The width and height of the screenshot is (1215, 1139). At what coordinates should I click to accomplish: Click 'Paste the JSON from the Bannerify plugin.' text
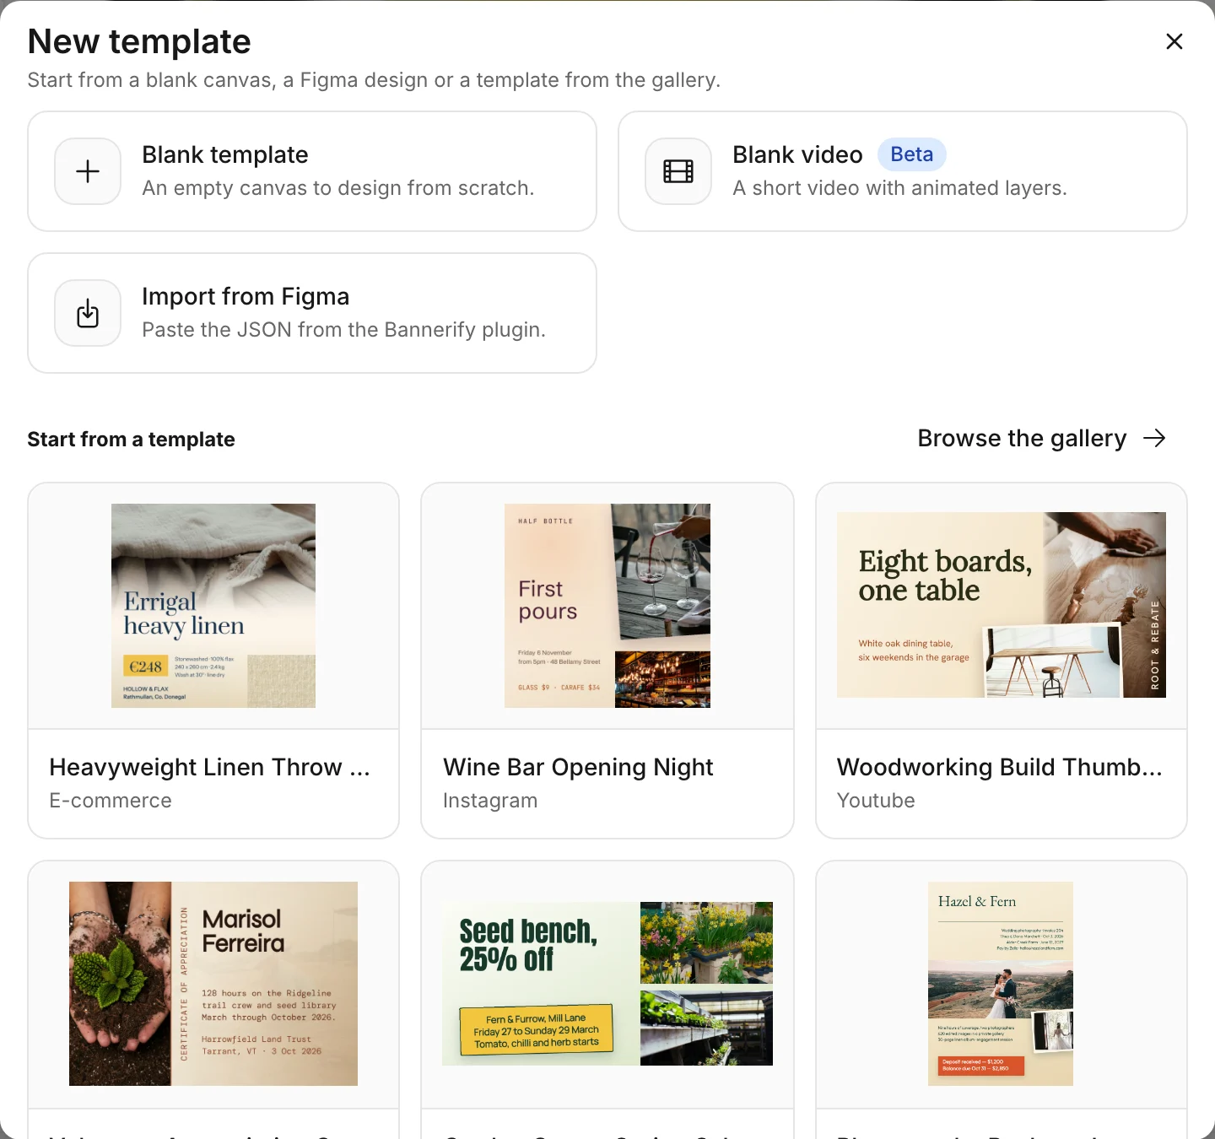pyautogui.click(x=344, y=330)
